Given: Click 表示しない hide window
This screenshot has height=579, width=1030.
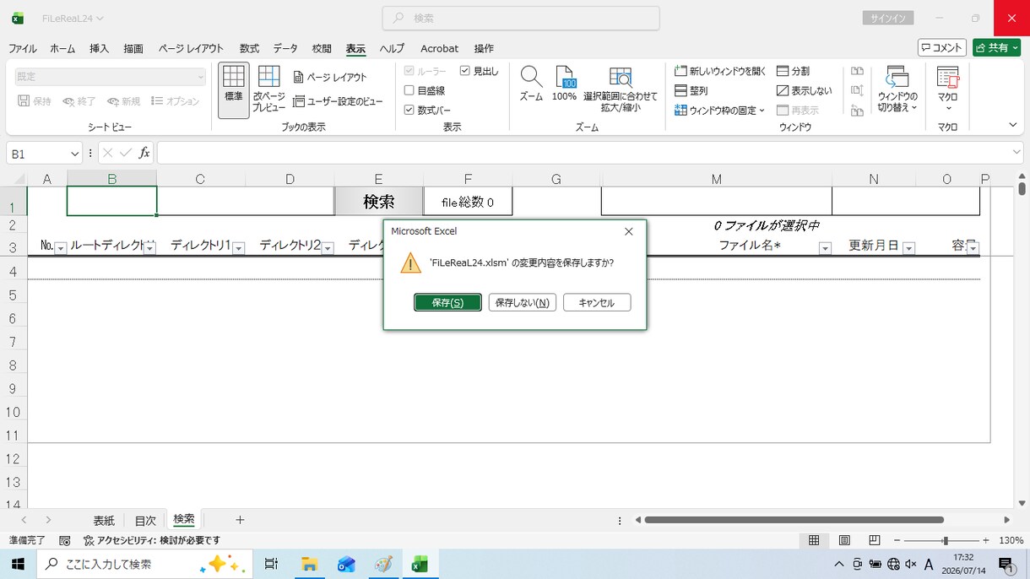Looking at the screenshot, I should pyautogui.click(x=804, y=90).
